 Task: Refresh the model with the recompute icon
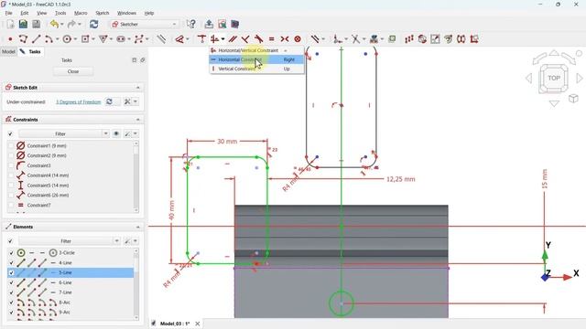point(93,25)
